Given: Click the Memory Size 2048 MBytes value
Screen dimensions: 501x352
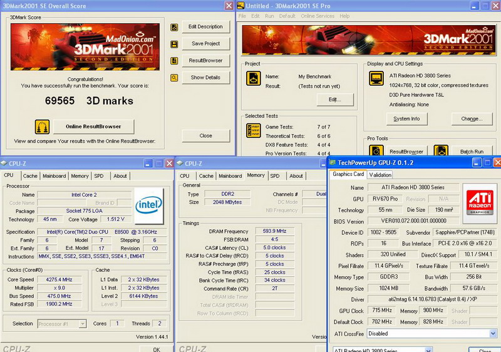Looking at the screenshot, I should click(227, 202).
